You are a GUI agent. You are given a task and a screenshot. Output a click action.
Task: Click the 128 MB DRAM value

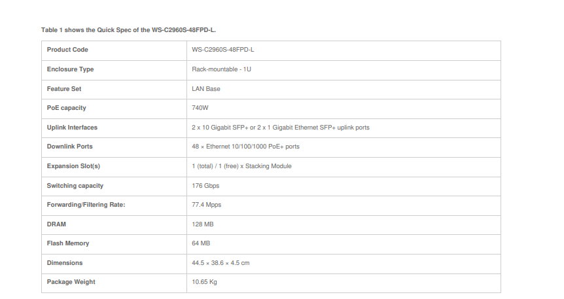coord(202,224)
